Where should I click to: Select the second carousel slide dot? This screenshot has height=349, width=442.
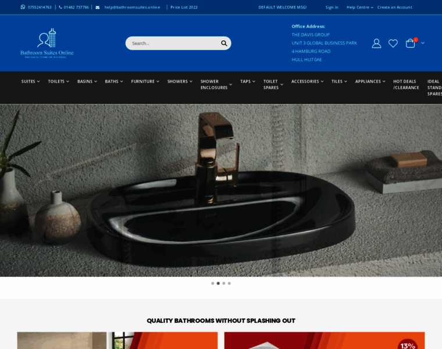[218, 283]
